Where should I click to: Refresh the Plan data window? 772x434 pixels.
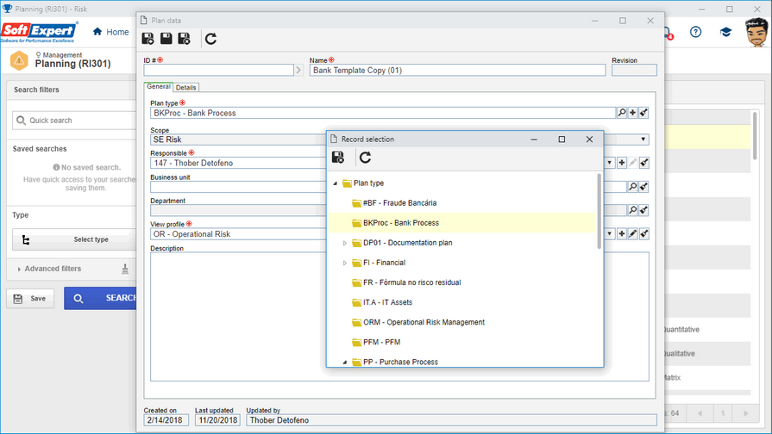point(210,39)
